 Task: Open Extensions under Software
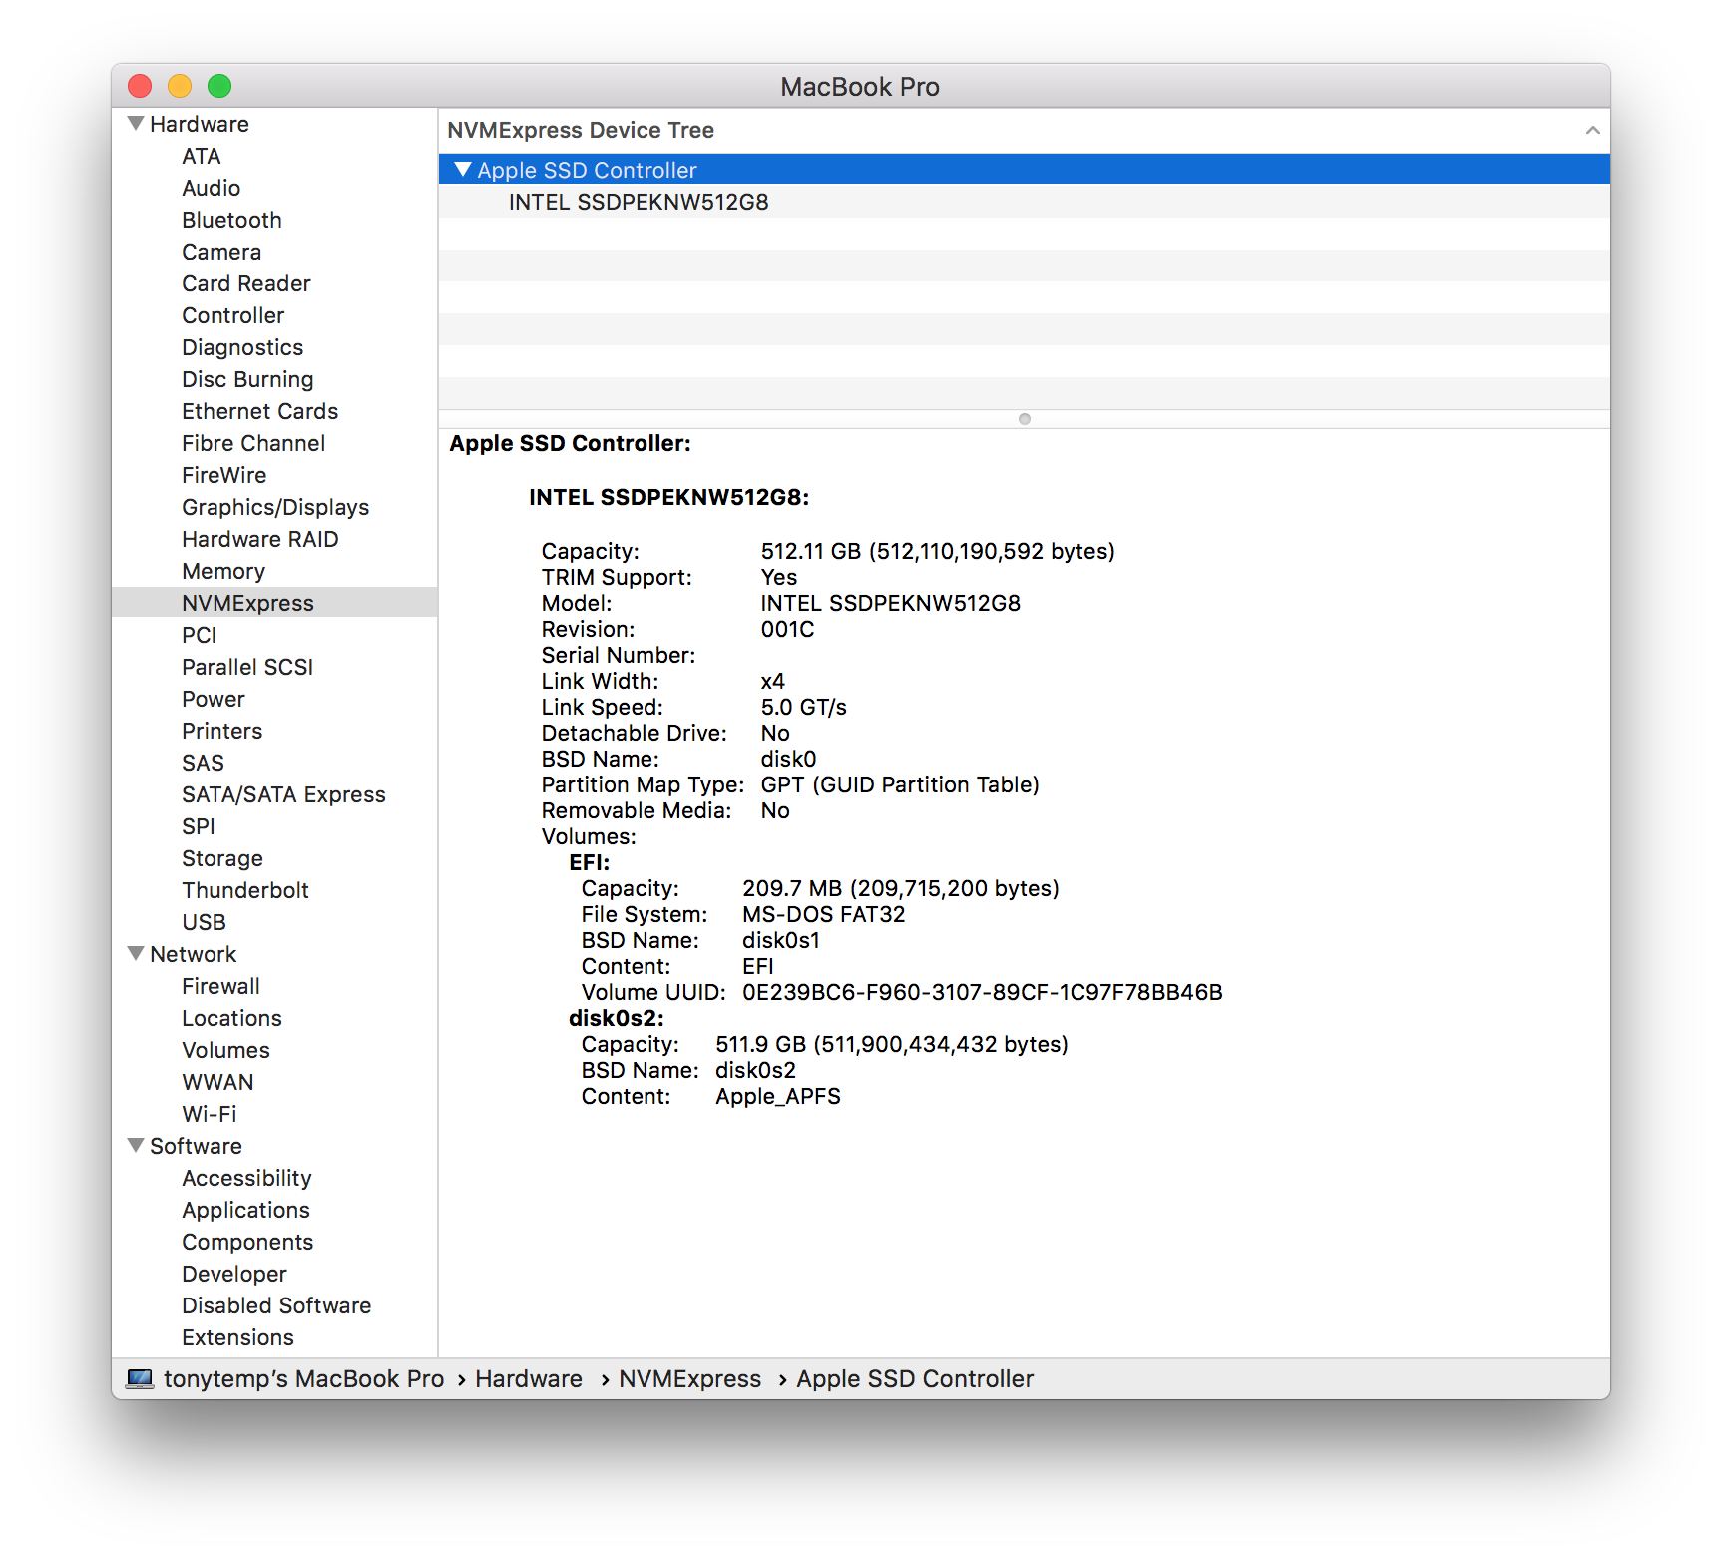point(237,1337)
